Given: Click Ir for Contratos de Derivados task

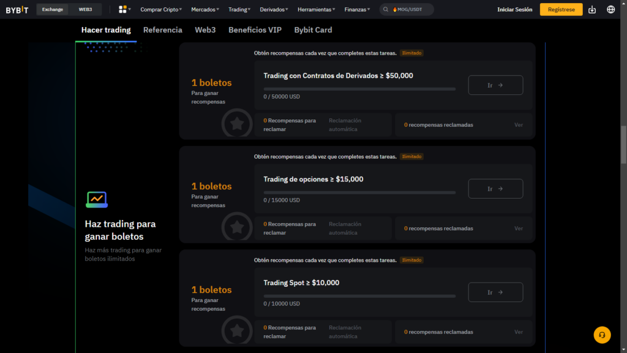Looking at the screenshot, I should [495, 85].
